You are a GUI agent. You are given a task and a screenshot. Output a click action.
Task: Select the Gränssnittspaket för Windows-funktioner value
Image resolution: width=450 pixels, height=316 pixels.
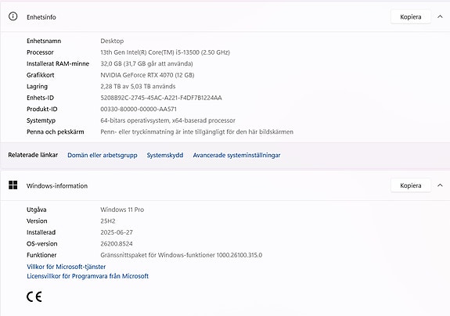coord(181,255)
